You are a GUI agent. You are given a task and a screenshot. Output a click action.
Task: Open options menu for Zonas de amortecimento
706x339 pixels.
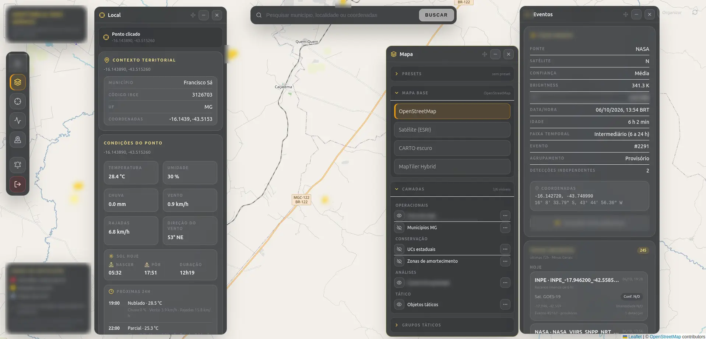coord(505,261)
